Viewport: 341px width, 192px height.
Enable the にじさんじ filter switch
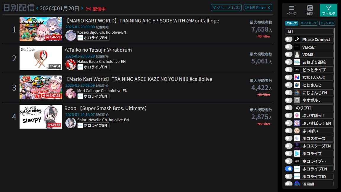click(x=289, y=85)
